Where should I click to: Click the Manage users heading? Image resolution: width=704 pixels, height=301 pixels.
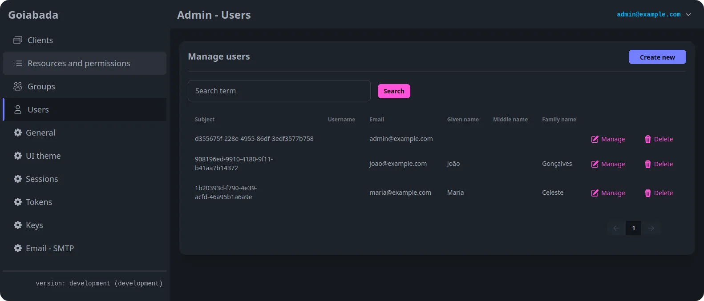point(219,56)
